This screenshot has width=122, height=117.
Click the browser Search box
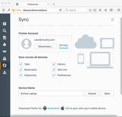click(76, 10)
